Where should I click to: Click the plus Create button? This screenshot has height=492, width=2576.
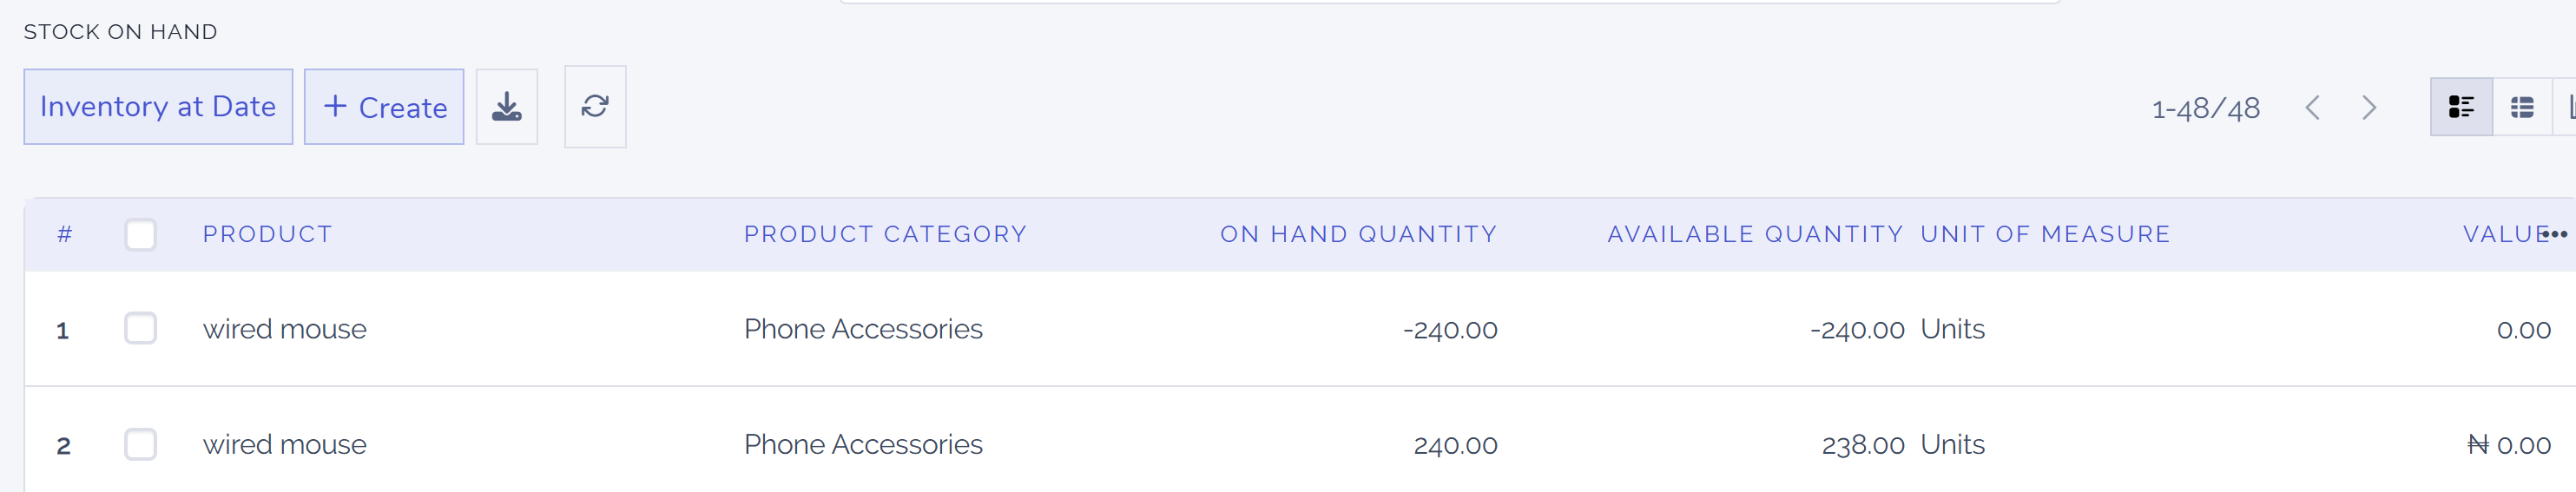[x=384, y=107]
